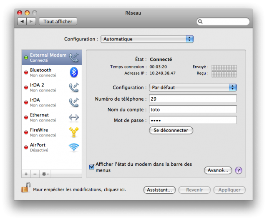
Task: Open Avancé… settings
Action: coord(218,170)
